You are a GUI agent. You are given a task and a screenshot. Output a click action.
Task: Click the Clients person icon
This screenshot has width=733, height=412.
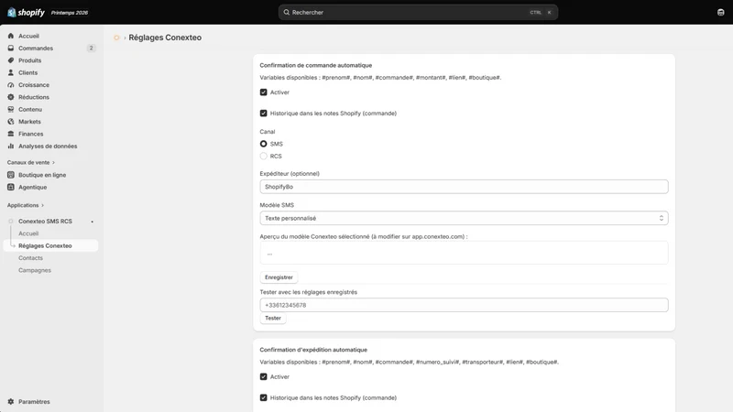coord(11,72)
